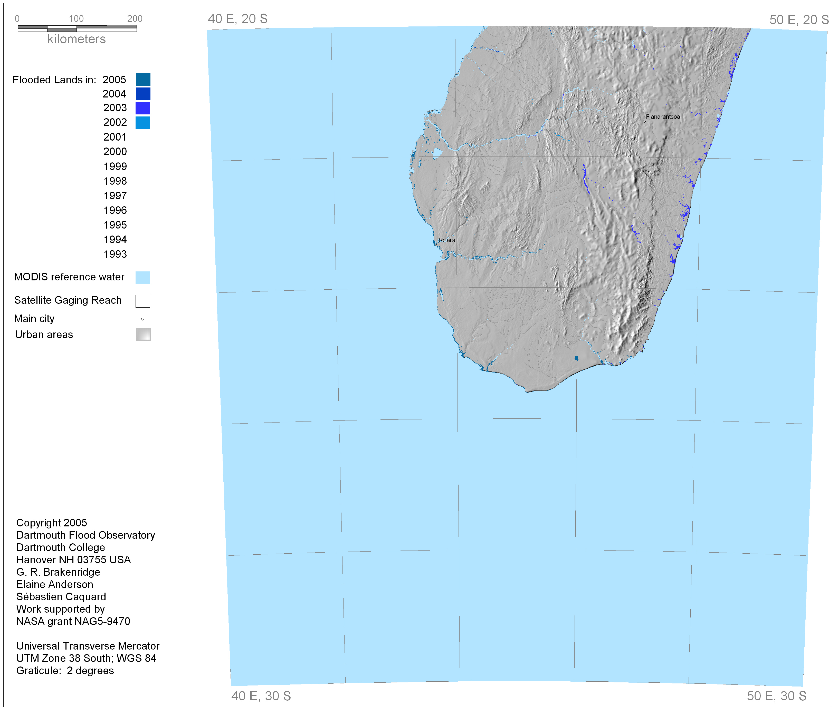Screen dimensions: 838x716
Task: Click the Urban areas gray swatch
Action: (143, 335)
